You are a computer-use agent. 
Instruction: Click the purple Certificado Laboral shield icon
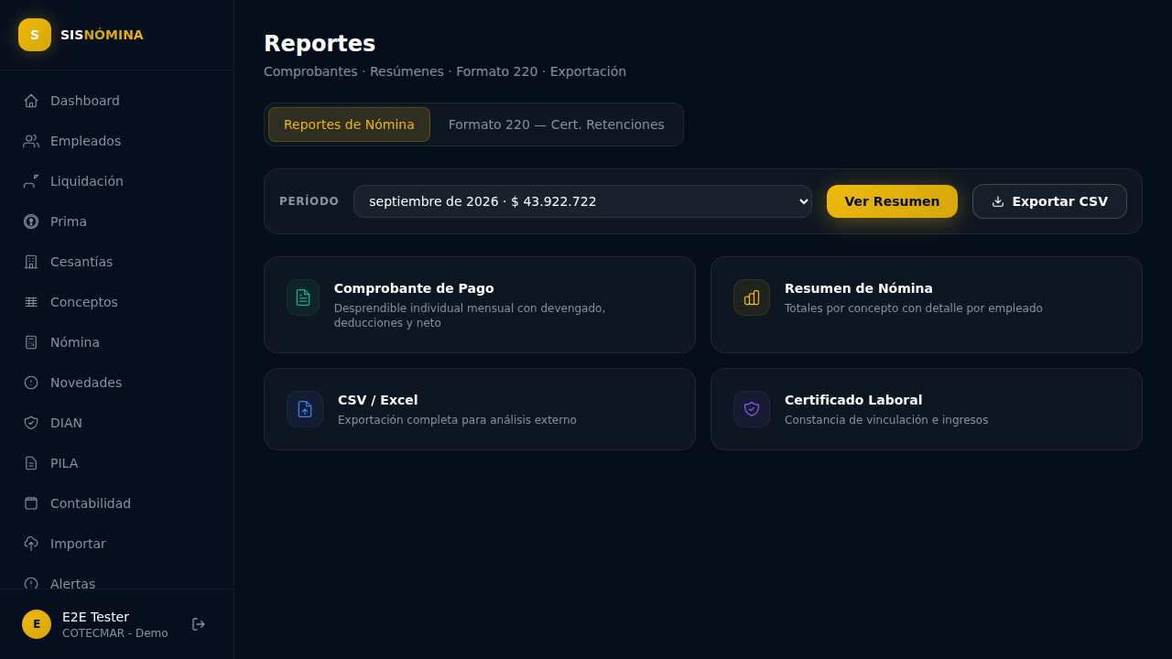tap(752, 409)
